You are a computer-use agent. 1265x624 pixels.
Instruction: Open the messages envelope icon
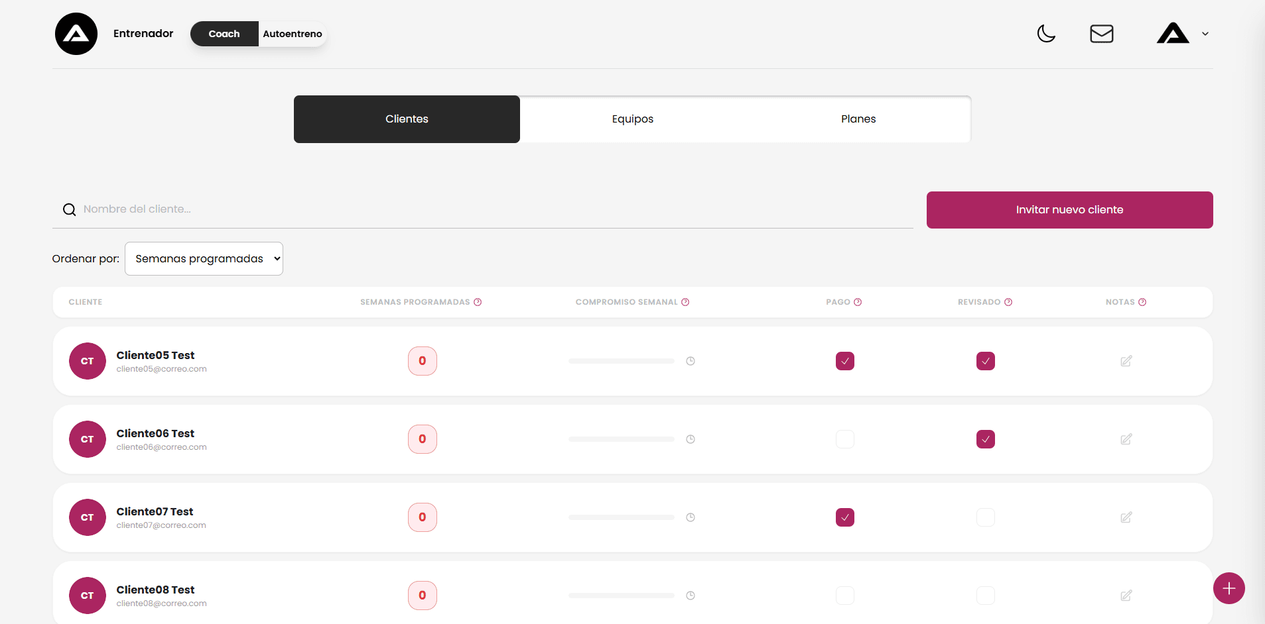(x=1101, y=34)
